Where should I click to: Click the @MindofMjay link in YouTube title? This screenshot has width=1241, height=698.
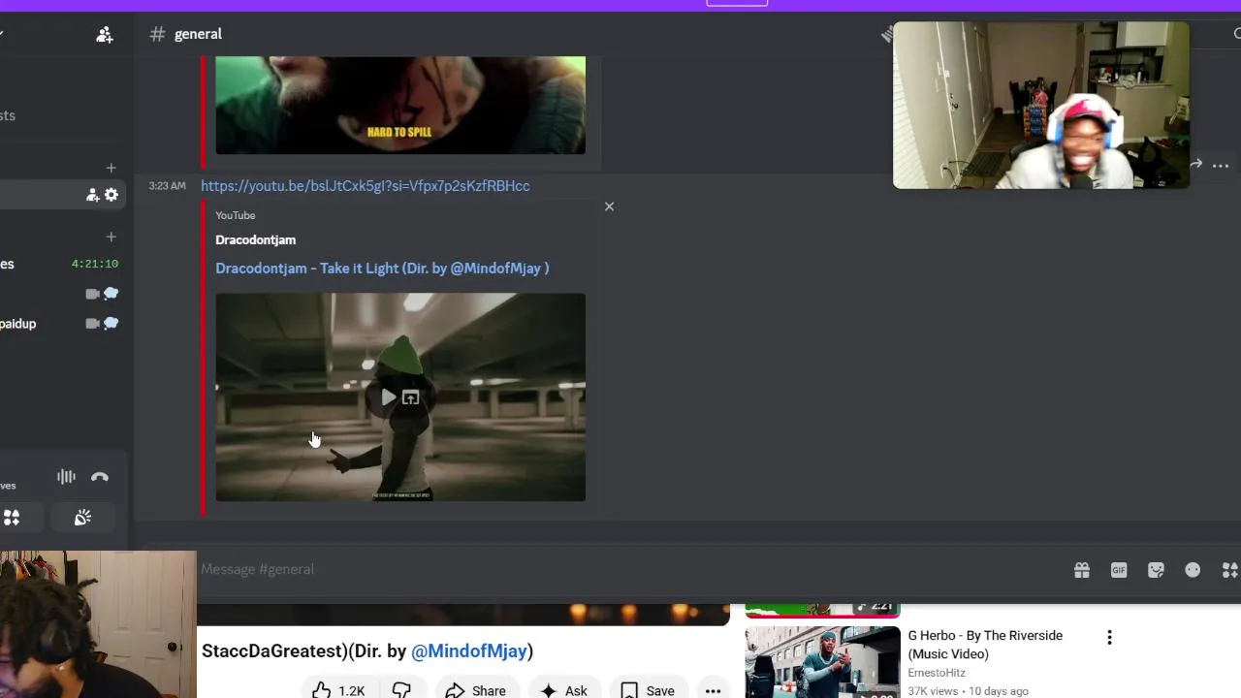coord(469,651)
